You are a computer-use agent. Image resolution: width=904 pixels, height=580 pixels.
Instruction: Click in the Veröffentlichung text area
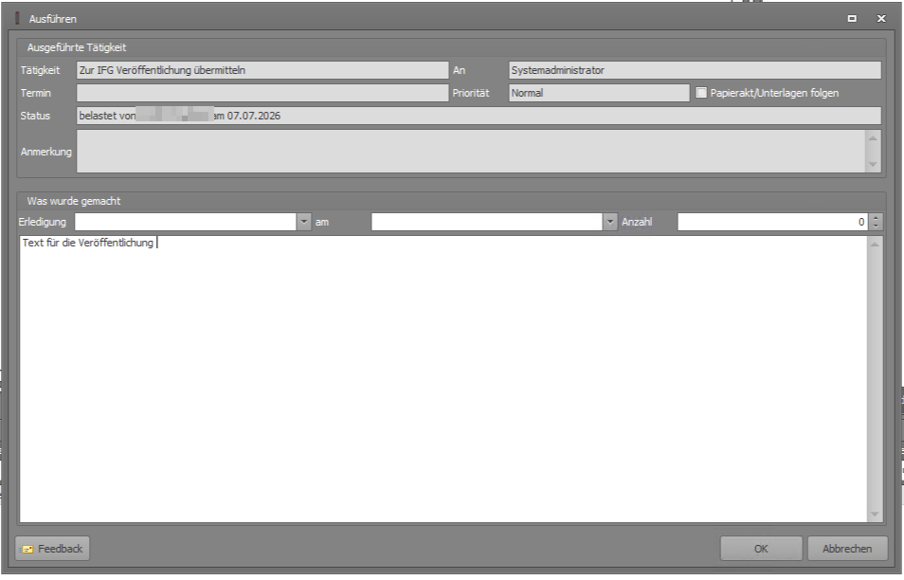coord(443,379)
